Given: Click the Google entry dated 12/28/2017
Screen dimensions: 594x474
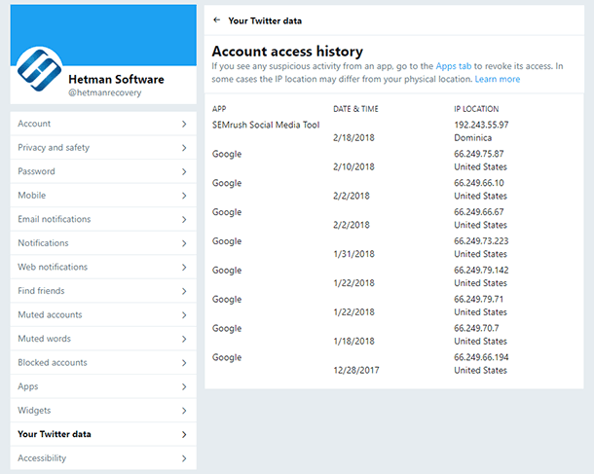Looking at the screenshot, I should [227, 357].
